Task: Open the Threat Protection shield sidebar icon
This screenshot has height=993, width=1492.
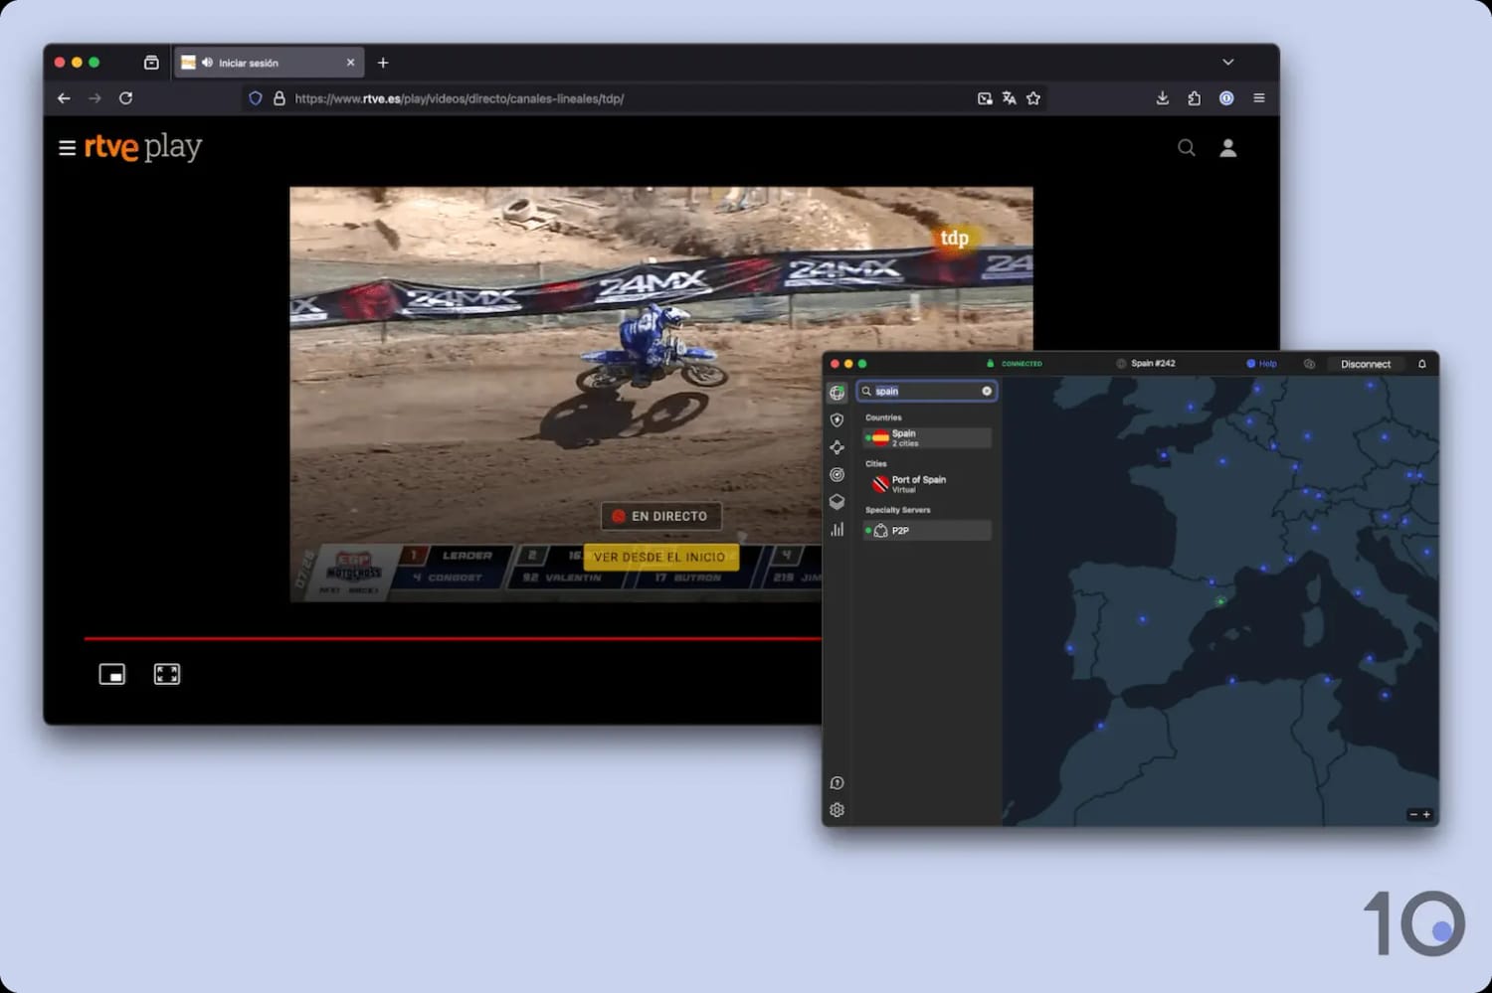Action: click(x=837, y=420)
